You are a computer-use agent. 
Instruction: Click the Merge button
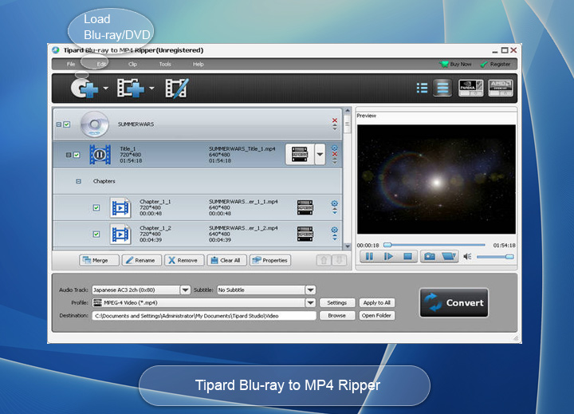tap(99, 260)
